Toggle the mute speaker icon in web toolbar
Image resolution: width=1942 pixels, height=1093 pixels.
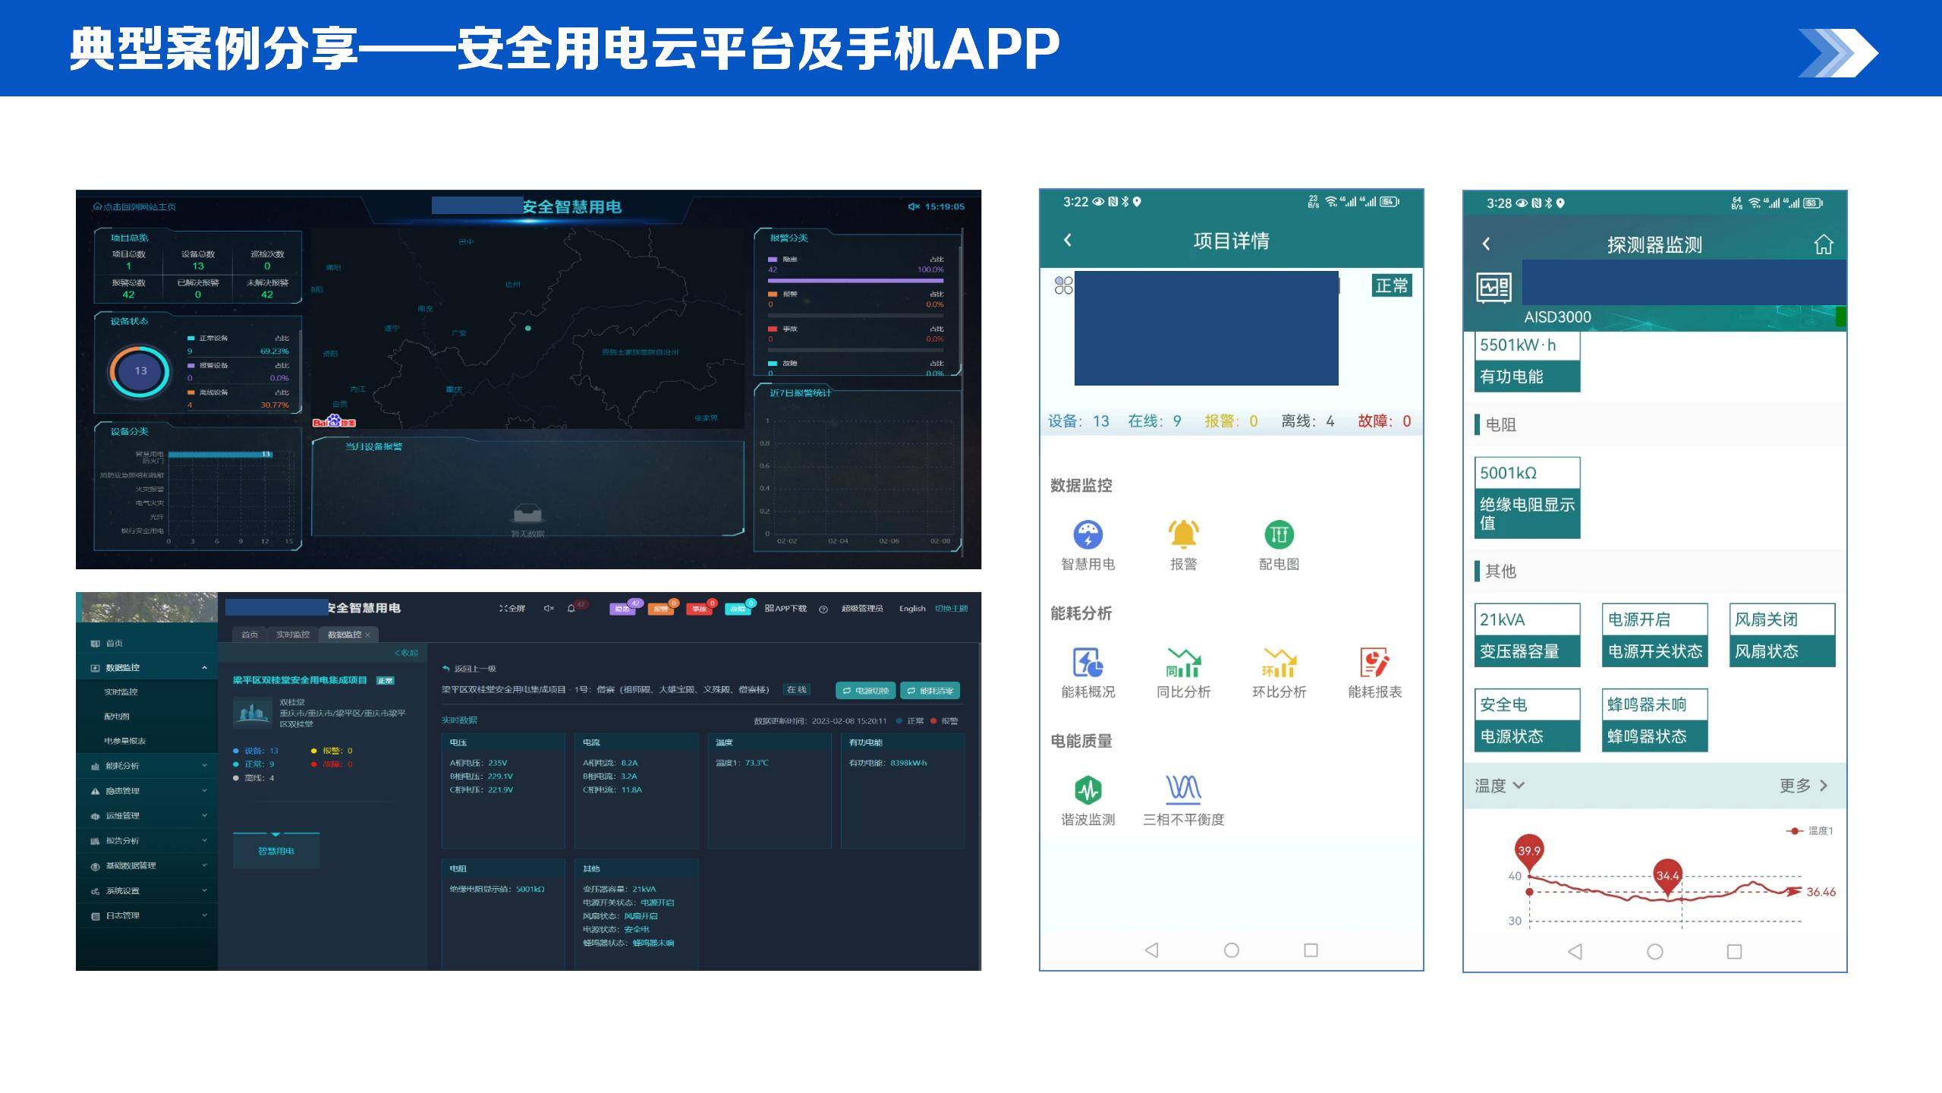pos(549,609)
